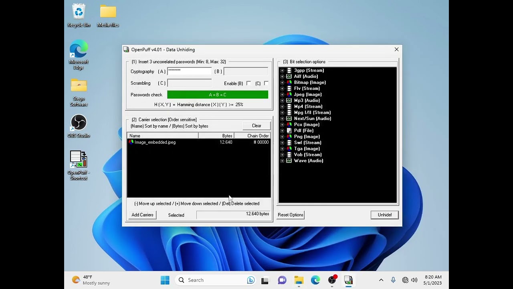Click the Add Carriers button
Viewport: 513px width, 289px height.
(x=142, y=215)
